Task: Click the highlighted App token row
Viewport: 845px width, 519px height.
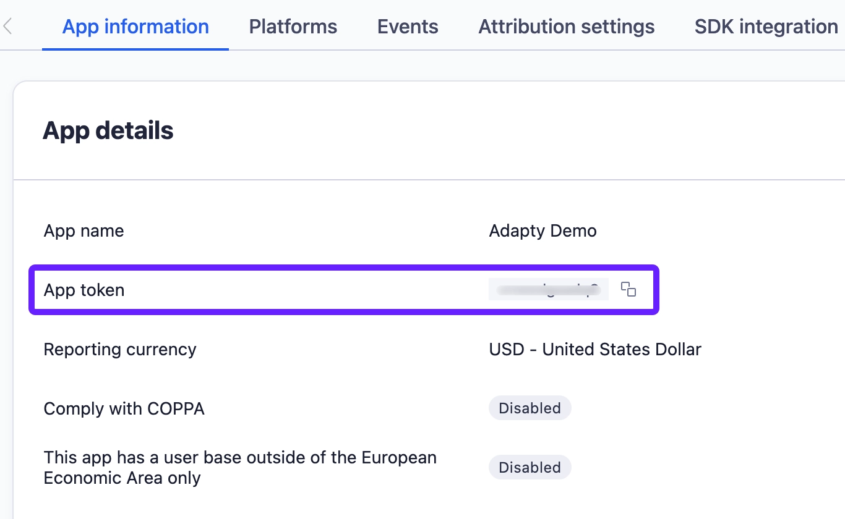Action: [x=344, y=289]
